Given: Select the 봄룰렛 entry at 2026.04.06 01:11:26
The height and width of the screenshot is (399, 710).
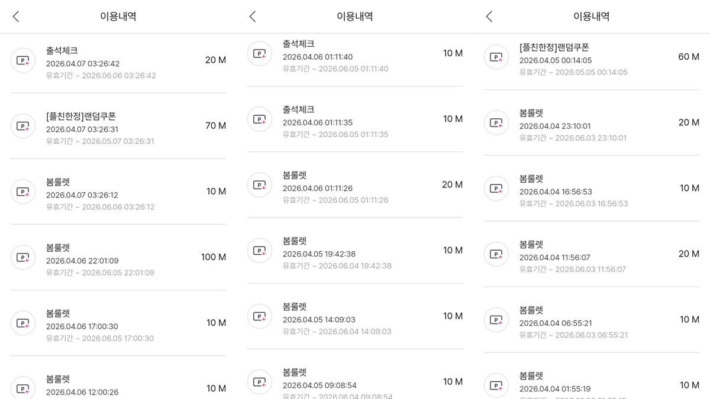Looking at the screenshot, I should [x=355, y=185].
